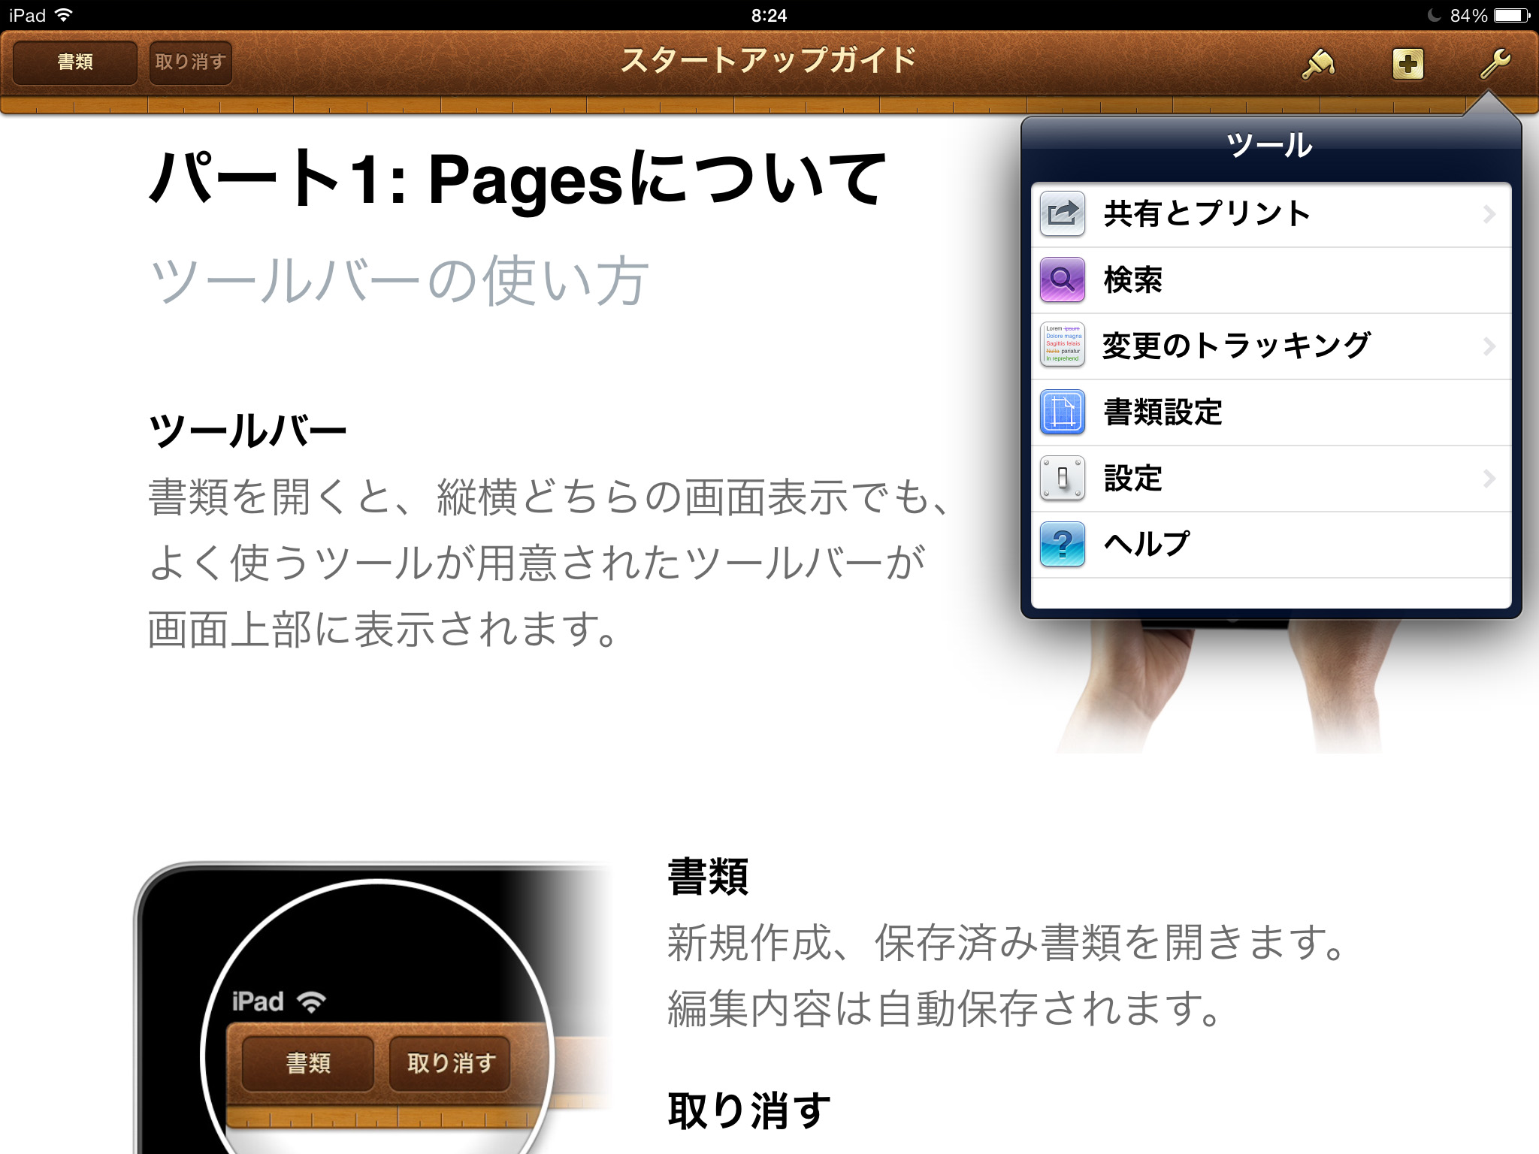Tap the do-not-disturb moon icon
Screen dimensions: 1539x1154
[x=1434, y=15]
